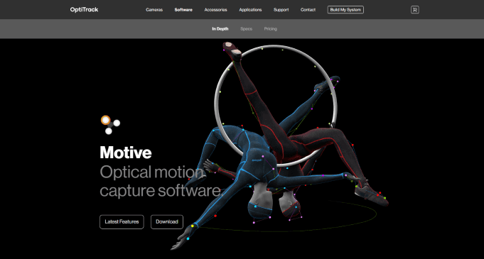The height and width of the screenshot is (259, 484).
Task: Open the Cameras menu
Action: (154, 10)
